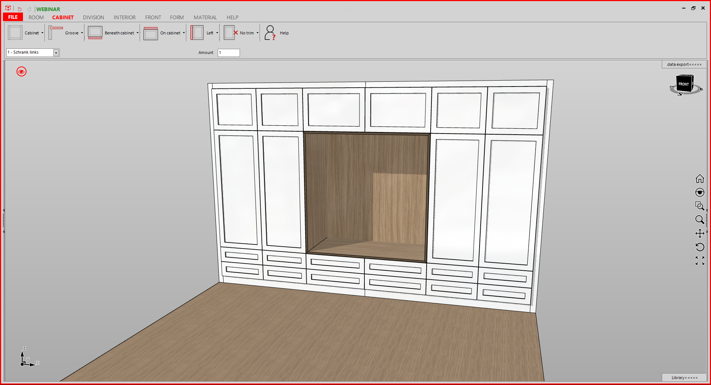Toggle the red eye visibility icon

coord(21,71)
